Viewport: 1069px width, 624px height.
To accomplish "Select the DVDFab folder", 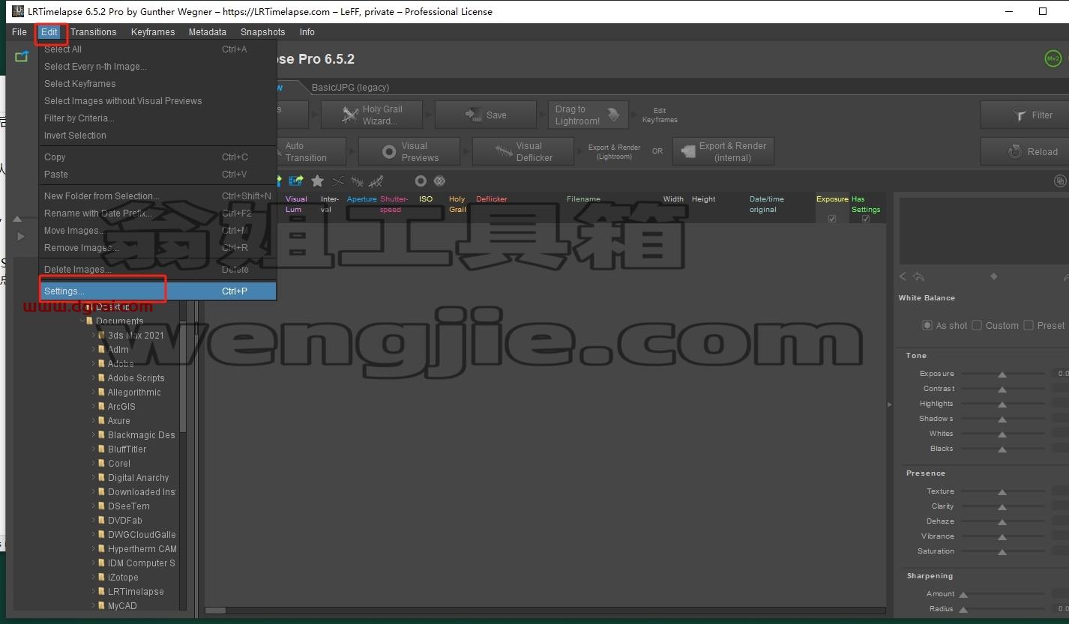I will click(x=124, y=520).
